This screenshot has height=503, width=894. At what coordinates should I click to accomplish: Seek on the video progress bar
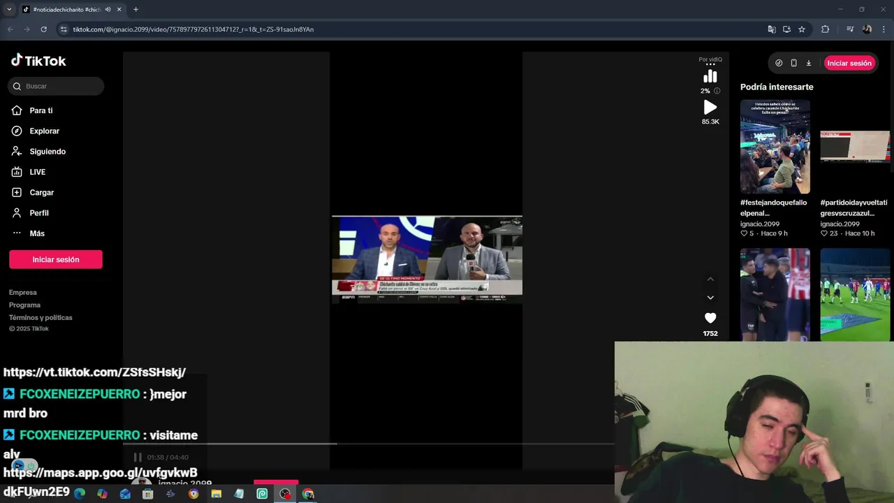tap(369, 444)
